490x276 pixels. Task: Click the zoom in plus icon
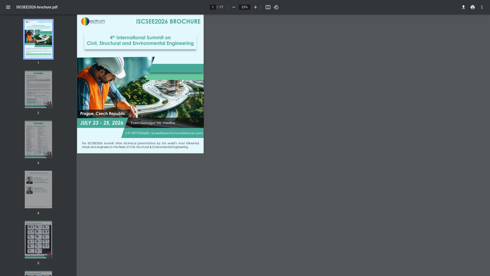tap(255, 7)
